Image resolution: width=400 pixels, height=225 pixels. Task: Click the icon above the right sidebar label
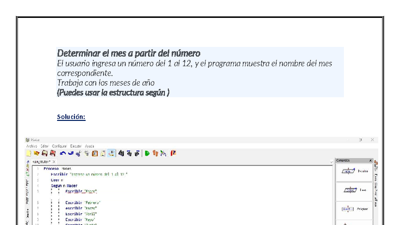coord(376,165)
